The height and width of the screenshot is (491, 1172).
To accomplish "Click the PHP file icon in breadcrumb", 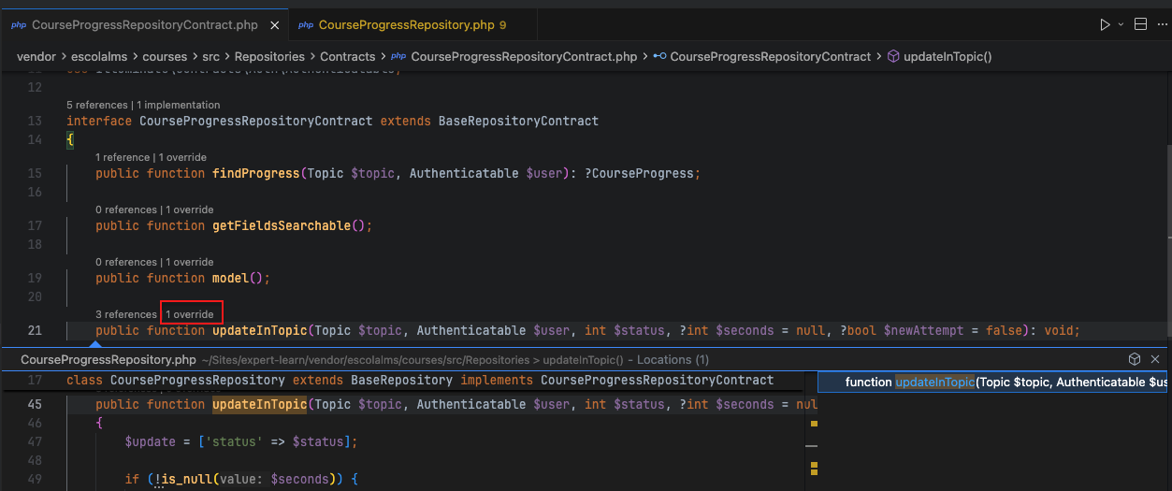I will pos(399,57).
